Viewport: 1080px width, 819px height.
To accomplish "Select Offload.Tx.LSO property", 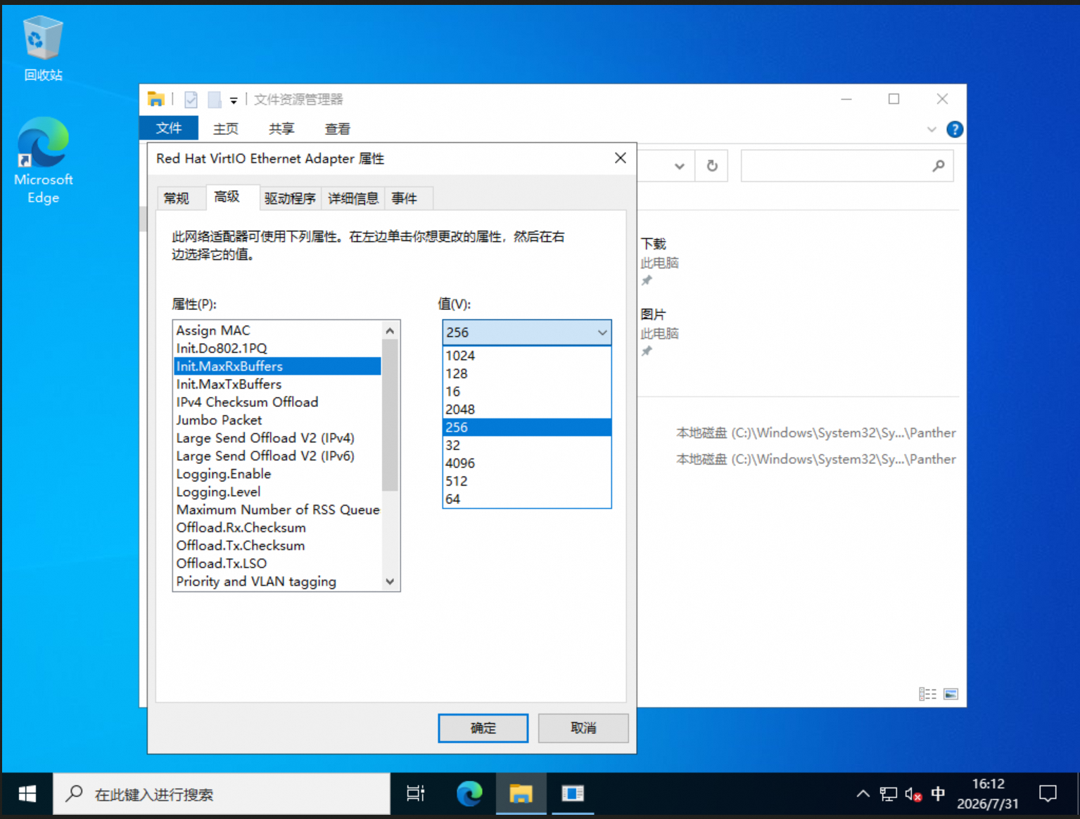I will (277, 564).
